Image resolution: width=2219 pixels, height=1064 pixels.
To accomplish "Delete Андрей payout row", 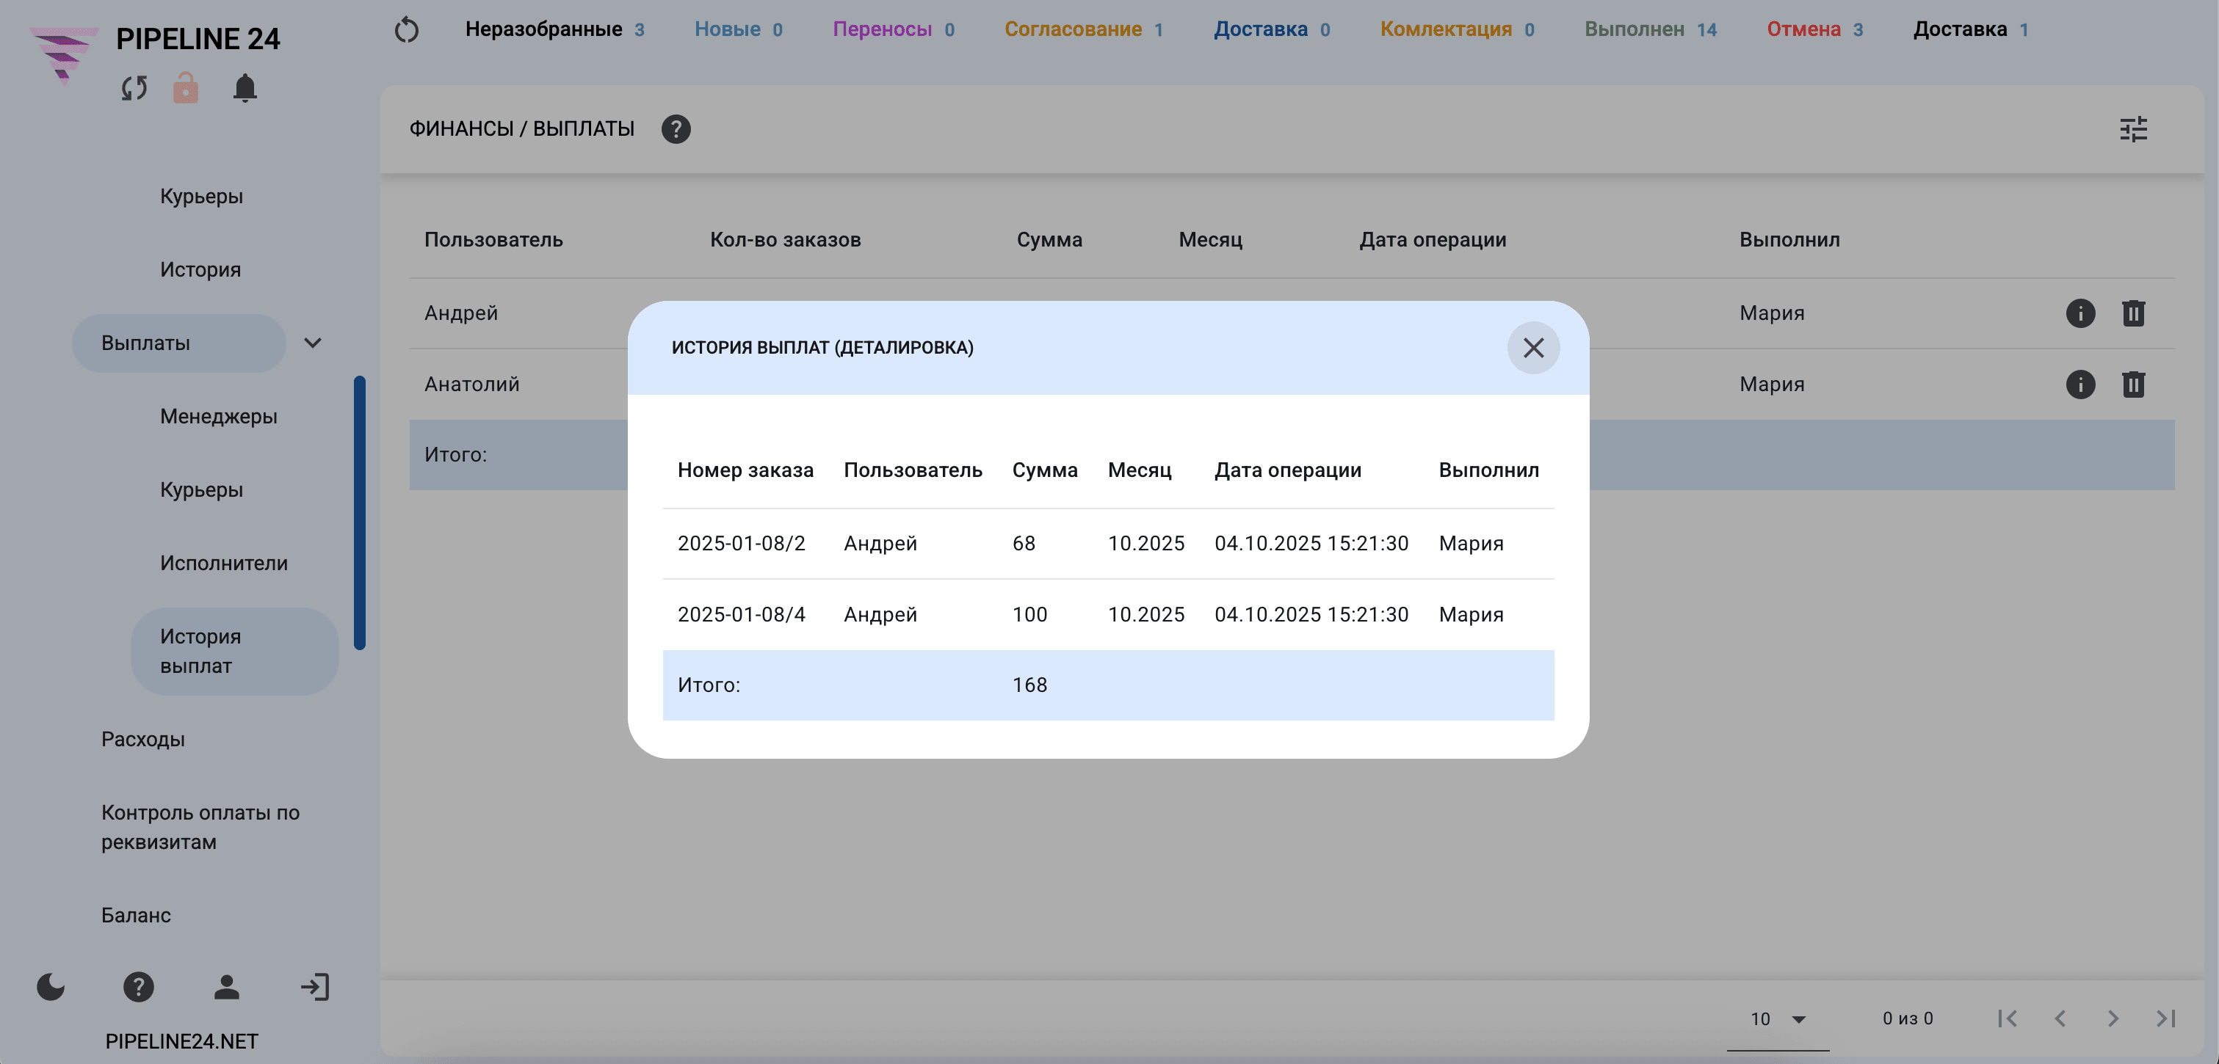I will [2133, 313].
